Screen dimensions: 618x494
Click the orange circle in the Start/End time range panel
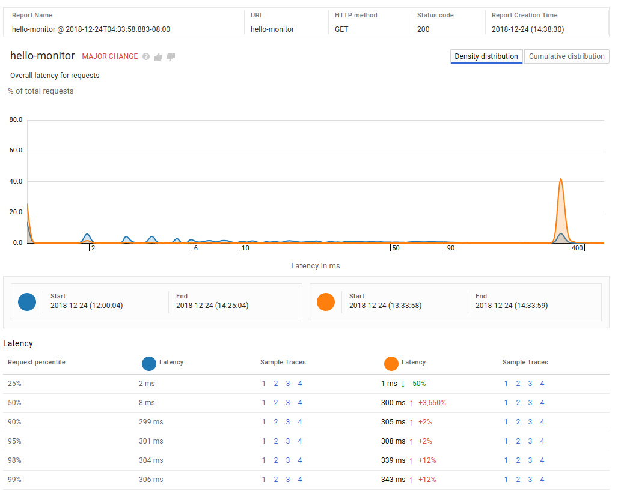[x=326, y=301]
